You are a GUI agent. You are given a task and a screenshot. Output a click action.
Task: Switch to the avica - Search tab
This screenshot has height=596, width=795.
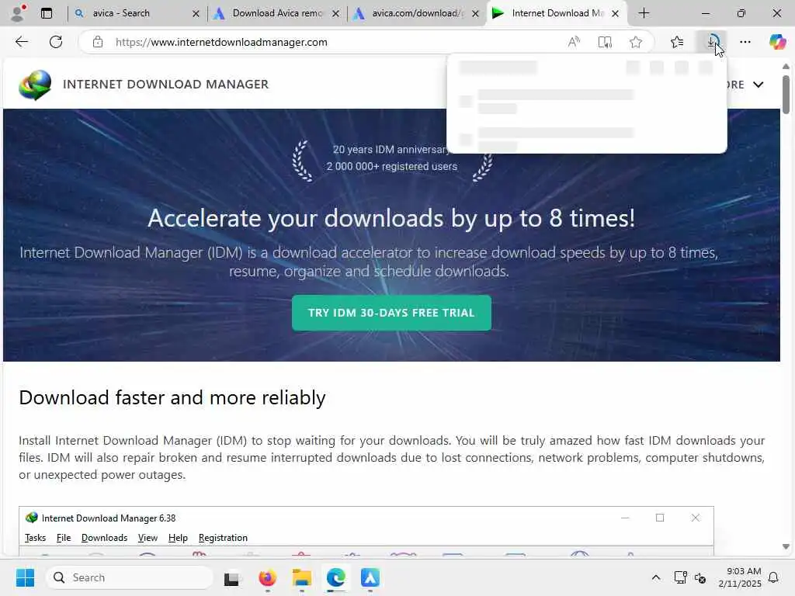coord(121,13)
